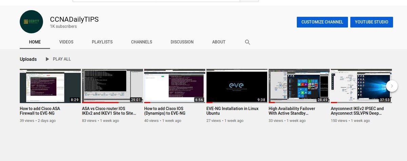Viewport: 407px width, 161px height.
Task: Open 'High Availability Failover' video title
Action: coord(292,111)
